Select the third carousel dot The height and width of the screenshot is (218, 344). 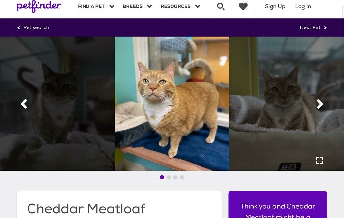pos(175,177)
